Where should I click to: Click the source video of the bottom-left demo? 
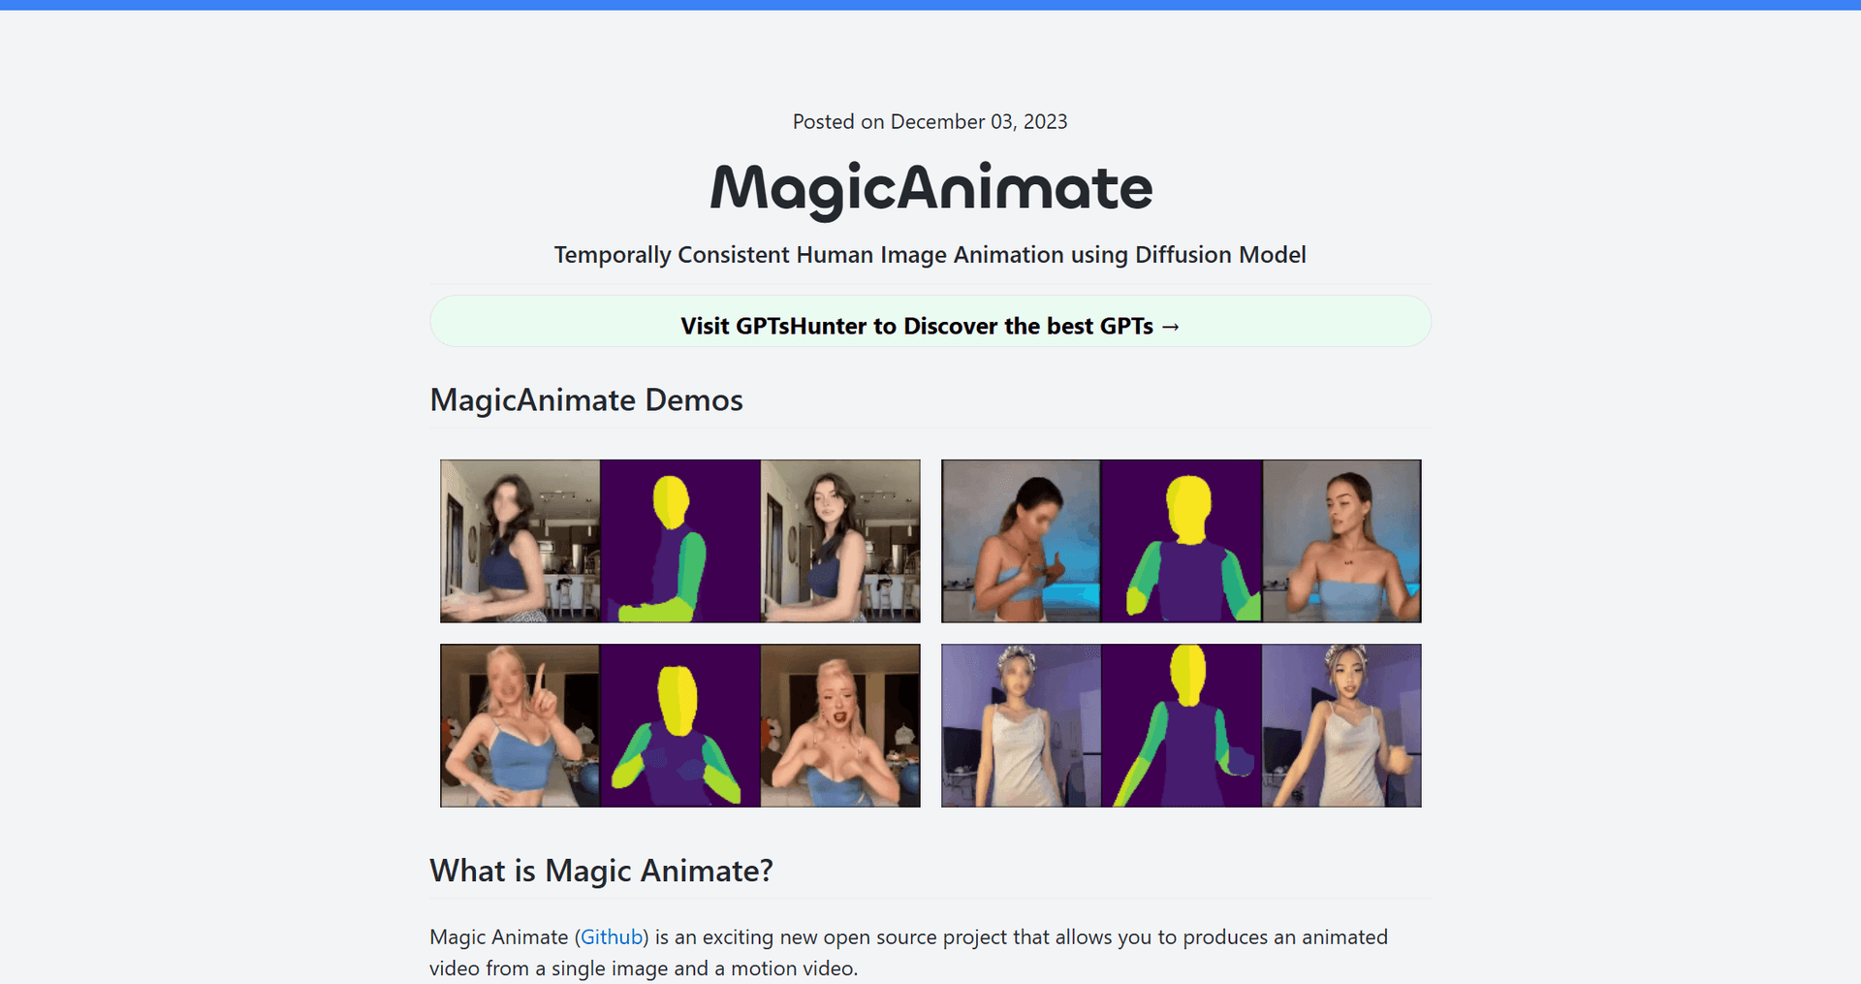coord(519,725)
